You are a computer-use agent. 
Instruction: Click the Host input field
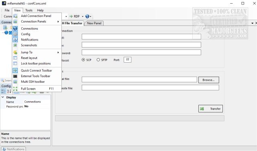pyautogui.click(x=141, y=37)
